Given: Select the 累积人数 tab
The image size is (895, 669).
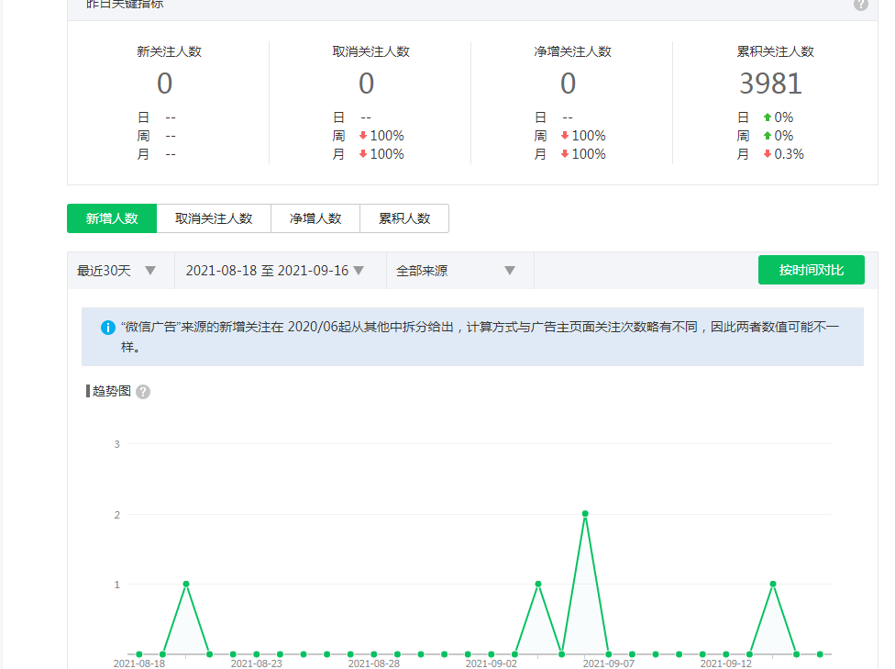Looking at the screenshot, I should pos(404,218).
